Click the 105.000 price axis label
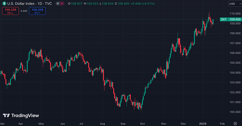 235,63
